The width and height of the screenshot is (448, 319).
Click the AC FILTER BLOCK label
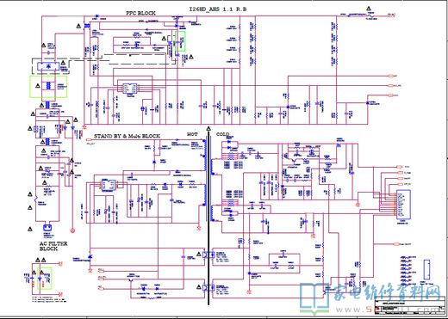click(x=53, y=246)
